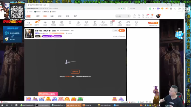Open the Cortana search circle on taskbar
Image resolution: width=191 pixels, height=107 pixels.
(7, 105)
